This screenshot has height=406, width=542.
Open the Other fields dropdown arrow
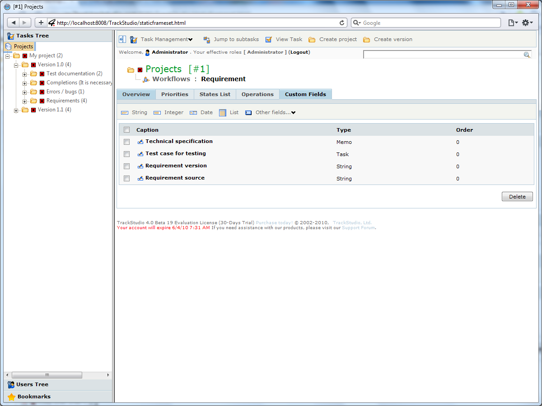294,113
